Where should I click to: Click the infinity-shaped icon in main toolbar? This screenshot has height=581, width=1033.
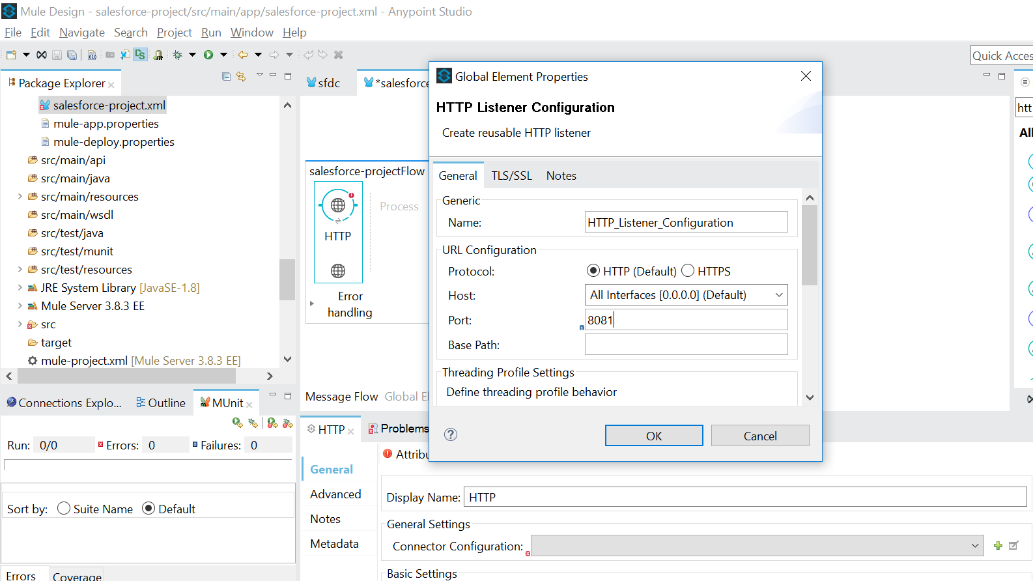pos(42,55)
